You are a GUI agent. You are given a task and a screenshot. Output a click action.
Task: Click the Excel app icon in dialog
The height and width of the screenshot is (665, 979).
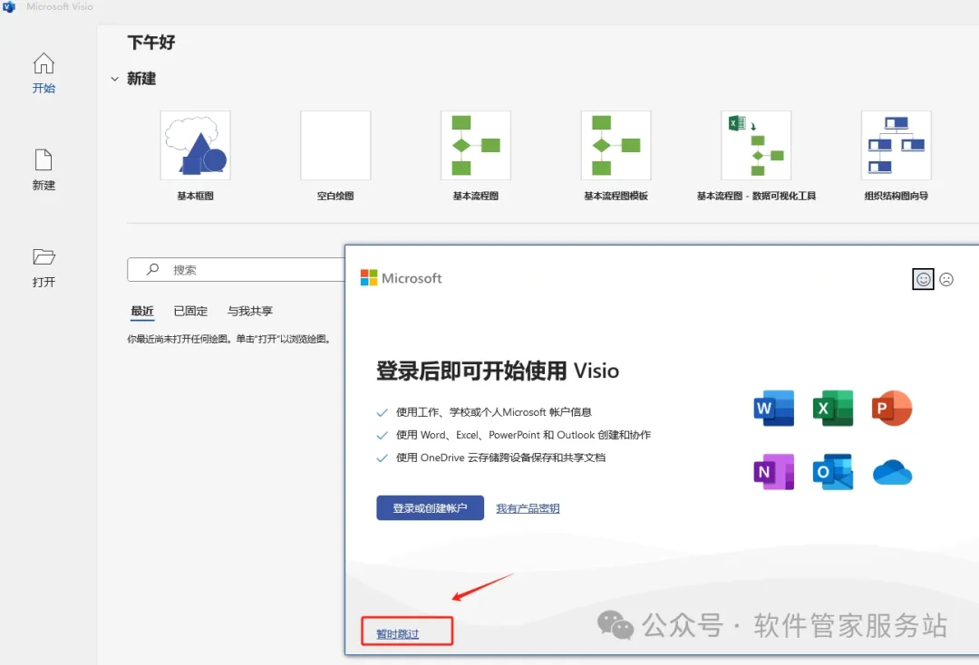pyautogui.click(x=833, y=408)
